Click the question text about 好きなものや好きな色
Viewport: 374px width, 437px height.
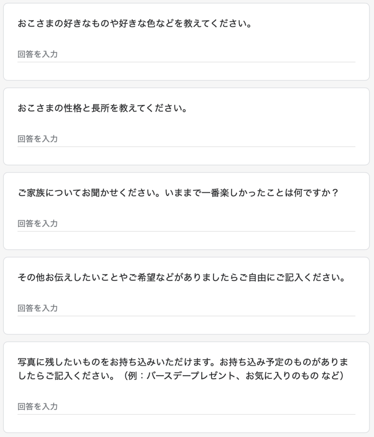[135, 23]
